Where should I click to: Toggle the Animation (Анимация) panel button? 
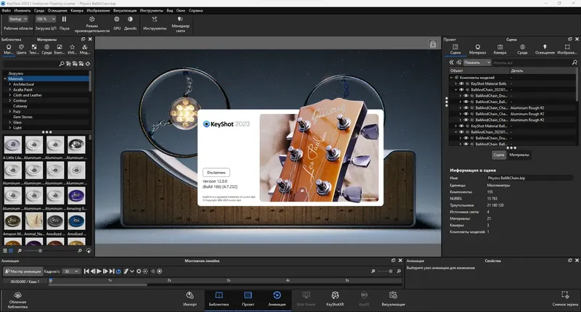tap(277, 295)
